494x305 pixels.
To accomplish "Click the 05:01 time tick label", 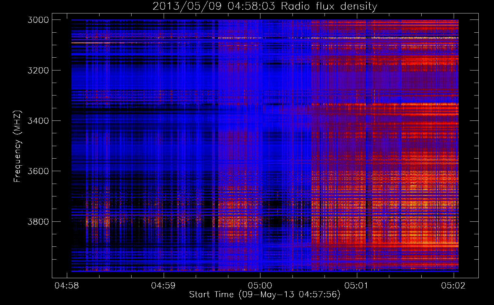I will (x=357, y=285).
